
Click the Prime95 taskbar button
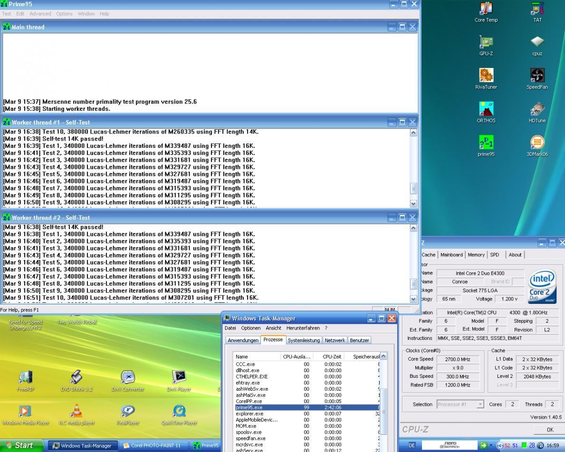[205, 446]
